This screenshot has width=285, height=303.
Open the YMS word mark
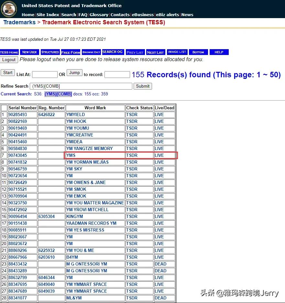pos(71,155)
